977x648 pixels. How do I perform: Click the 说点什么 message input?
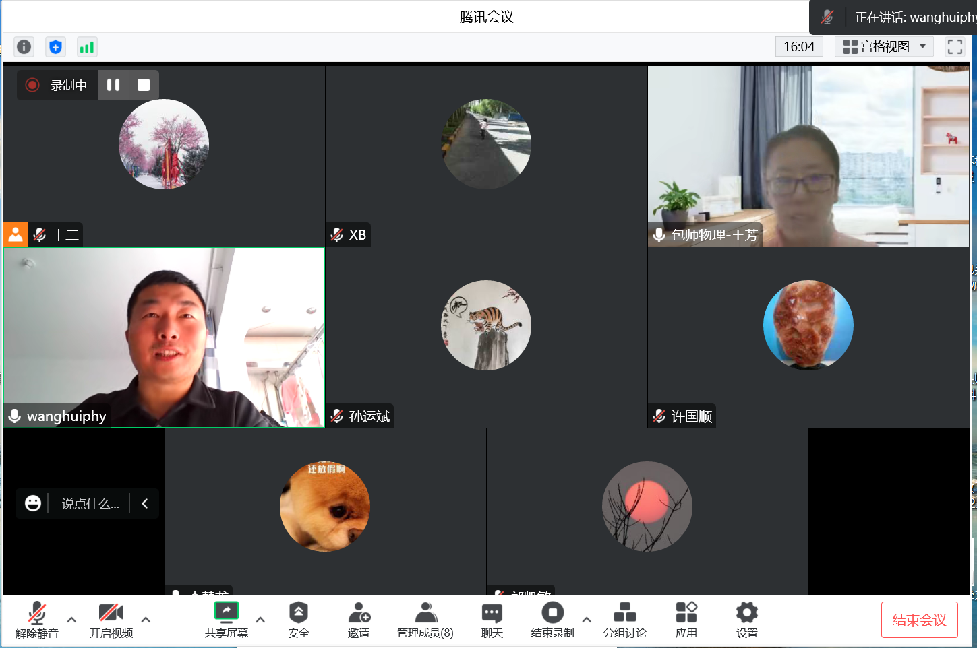90,504
